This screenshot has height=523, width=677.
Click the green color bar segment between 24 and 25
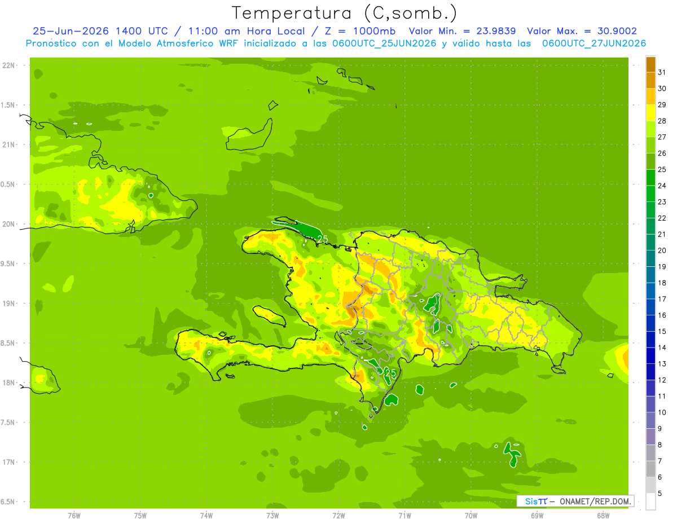(650, 178)
